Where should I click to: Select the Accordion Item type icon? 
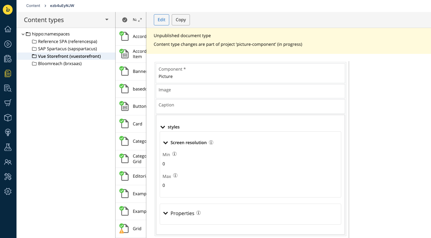pyautogui.click(x=124, y=54)
